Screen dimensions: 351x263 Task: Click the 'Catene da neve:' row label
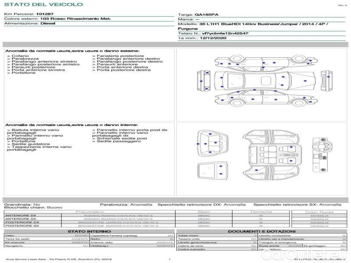click(191, 246)
